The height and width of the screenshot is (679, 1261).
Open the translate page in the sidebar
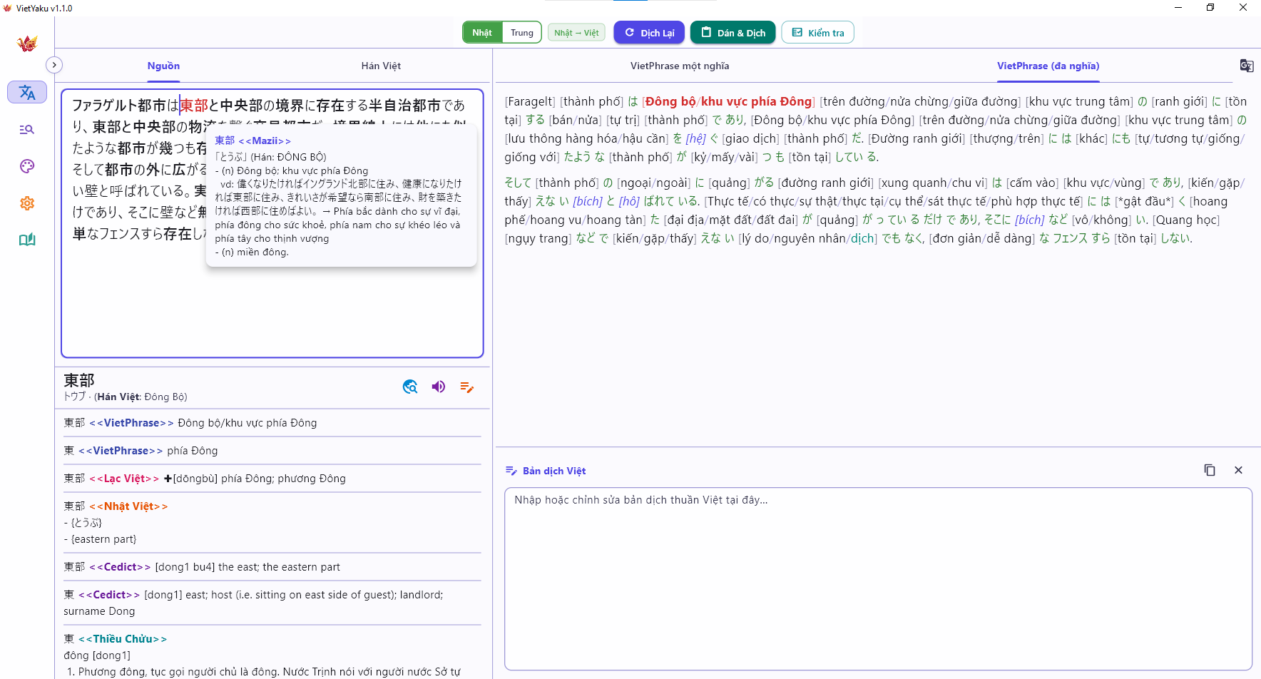pos(27,92)
